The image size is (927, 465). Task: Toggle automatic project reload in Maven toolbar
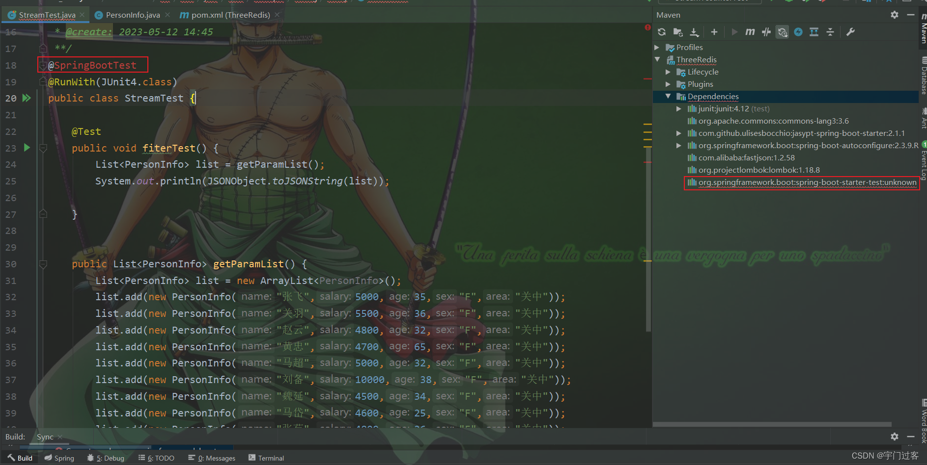(782, 32)
